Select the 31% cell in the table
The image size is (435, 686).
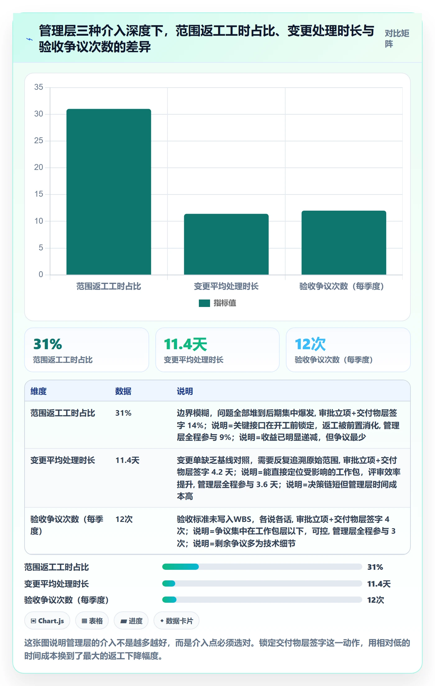point(123,413)
